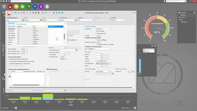Enable 'Automatisk utskrift av orderseddel' checkbox
The image size is (197, 111).
click(97, 44)
